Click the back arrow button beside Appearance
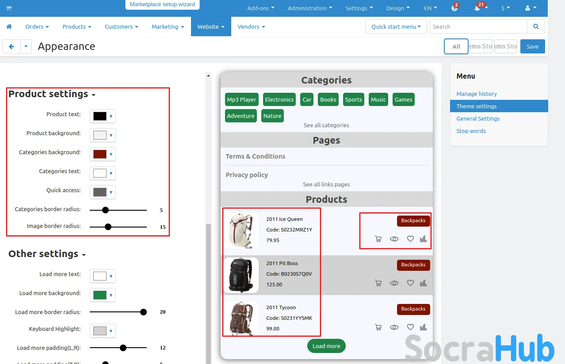This screenshot has height=364, width=565. (x=11, y=46)
